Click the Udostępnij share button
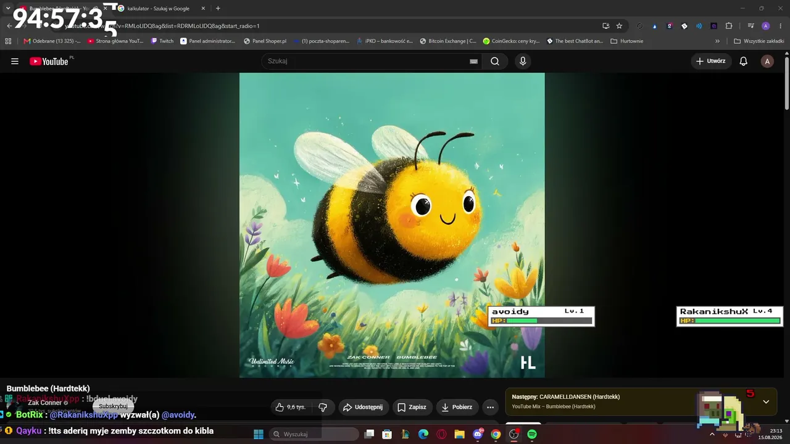The height and width of the screenshot is (444, 790). click(x=363, y=407)
